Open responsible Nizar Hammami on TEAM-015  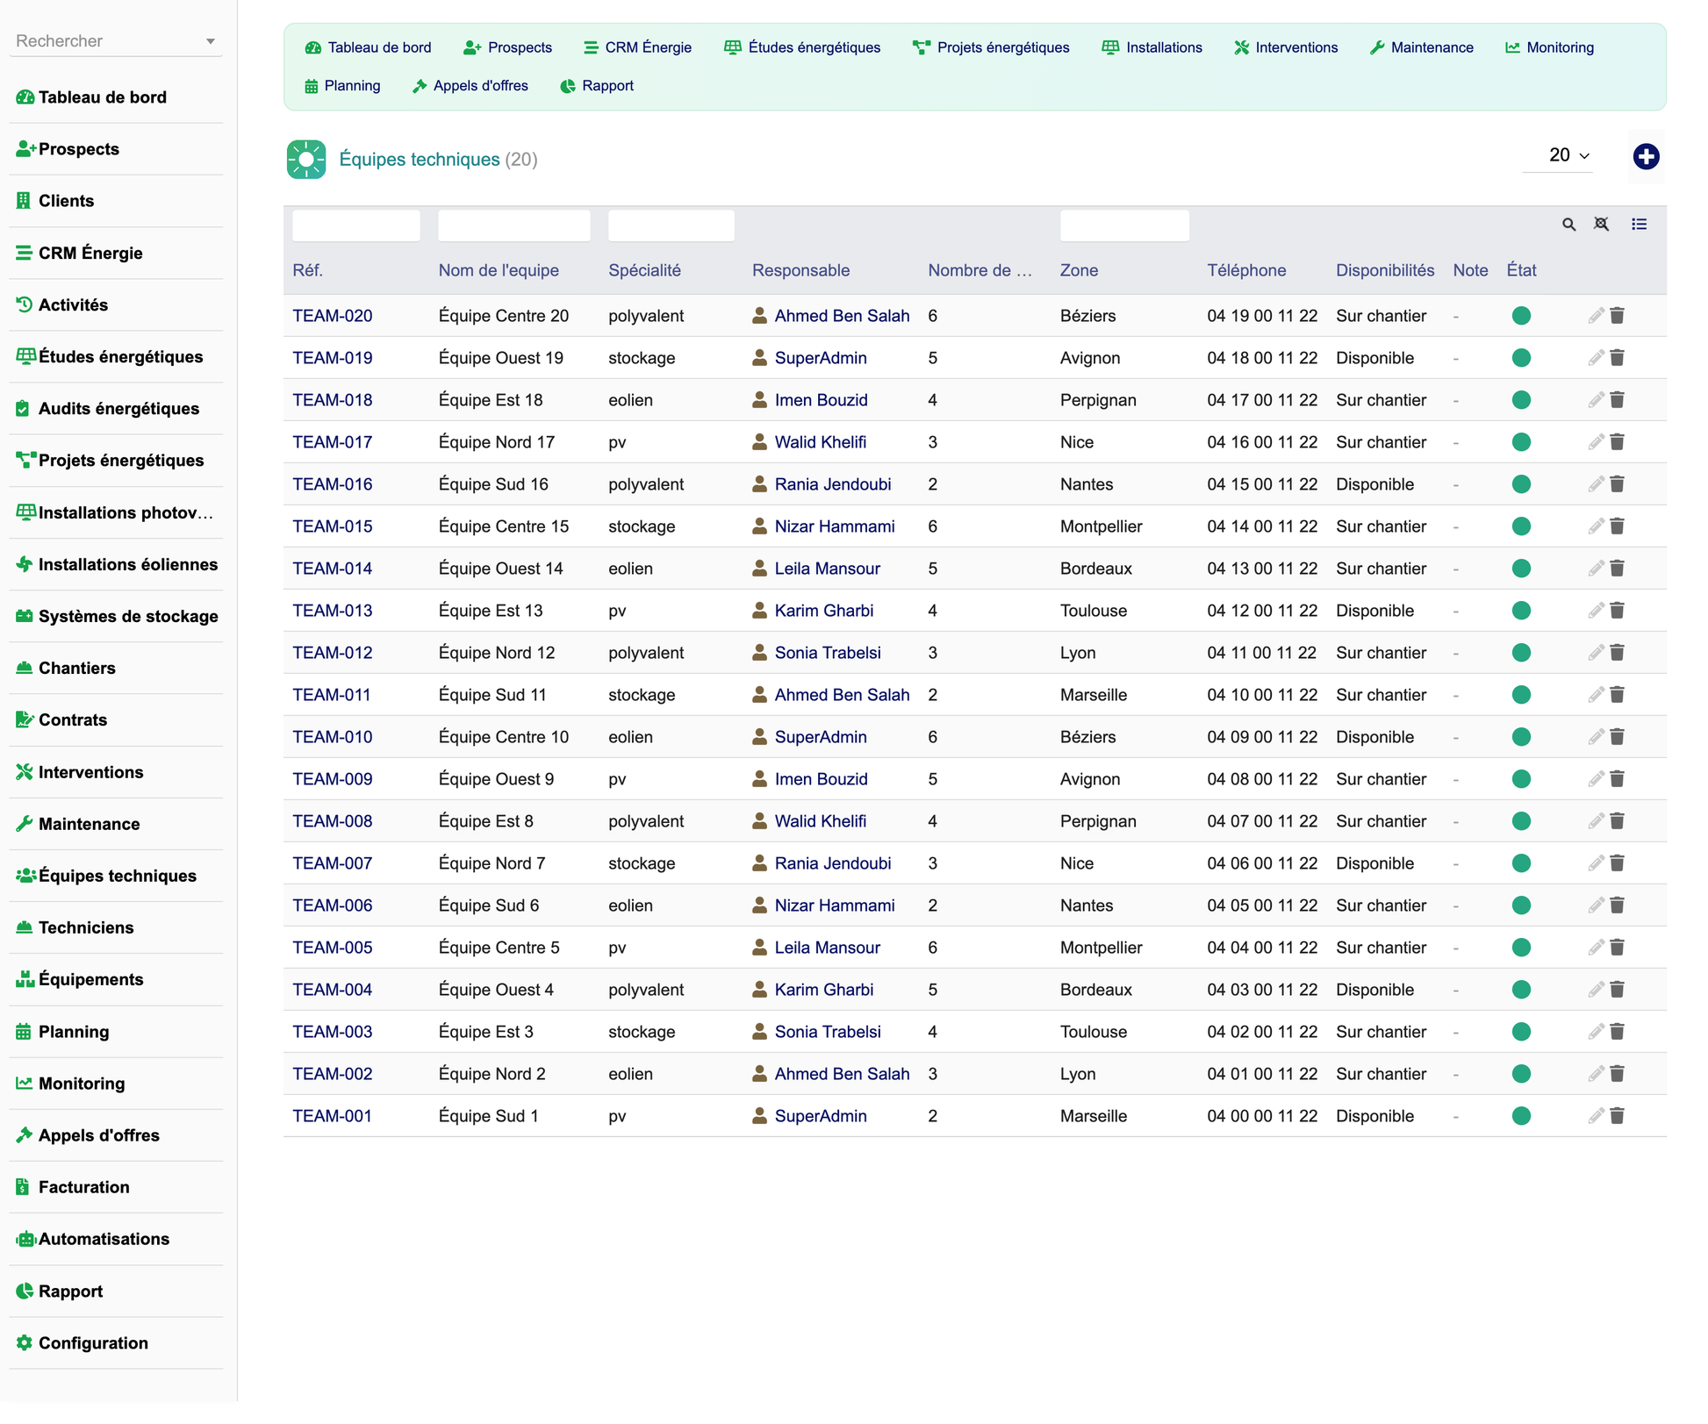pos(835,526)
